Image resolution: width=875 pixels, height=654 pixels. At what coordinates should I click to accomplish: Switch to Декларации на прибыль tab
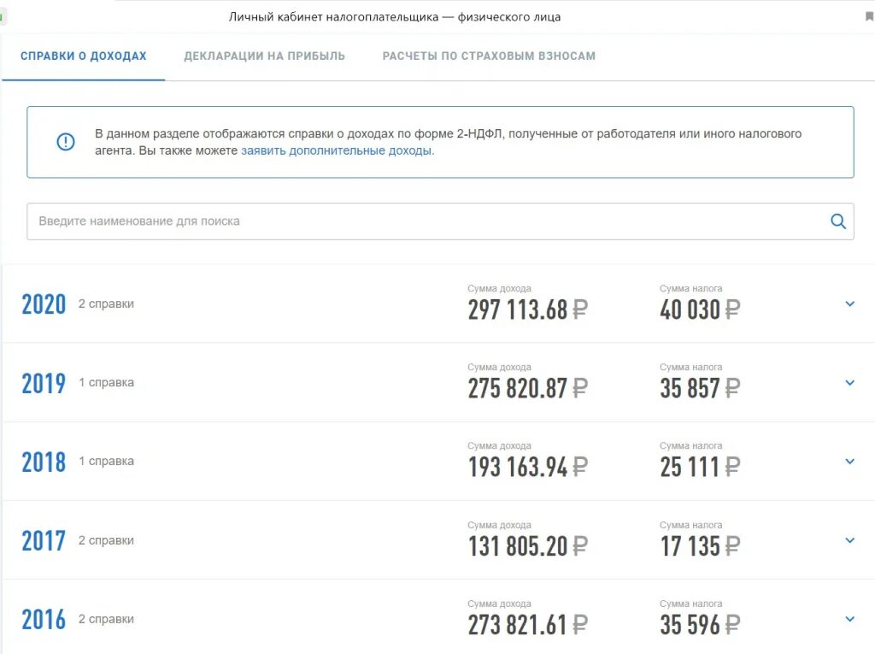coord(265,56)
